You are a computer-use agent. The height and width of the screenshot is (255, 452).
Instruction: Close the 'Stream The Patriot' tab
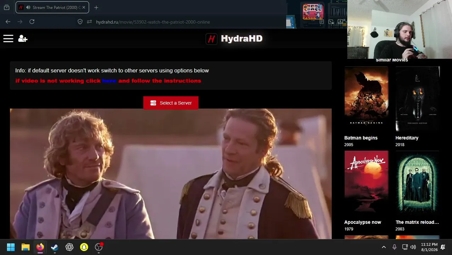(x=83, y=7)
